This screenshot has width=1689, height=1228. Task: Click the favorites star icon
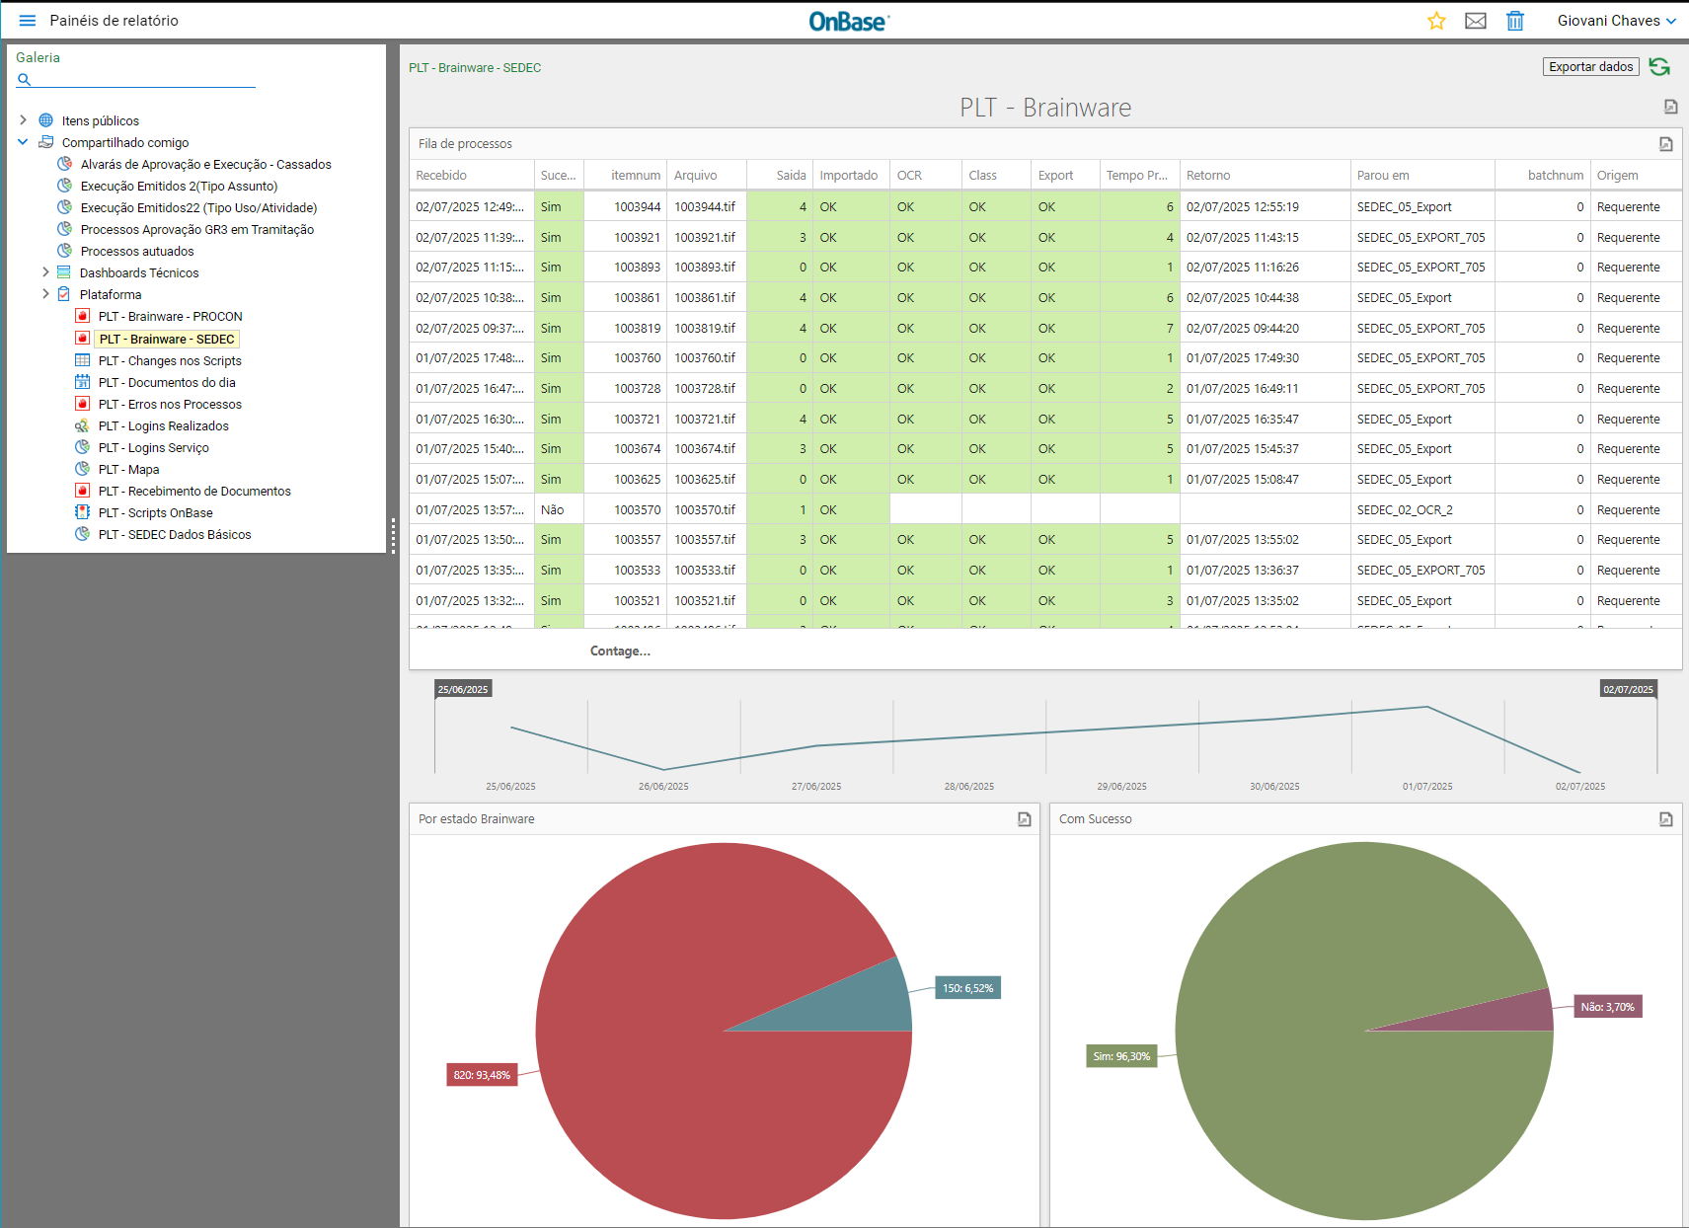(x=1436, y=21)
